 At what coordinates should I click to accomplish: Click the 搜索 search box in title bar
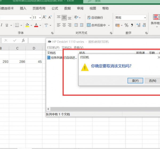point(122,1)
